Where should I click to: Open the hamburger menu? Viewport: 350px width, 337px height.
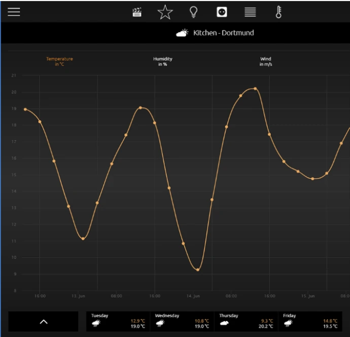(14, 12)
